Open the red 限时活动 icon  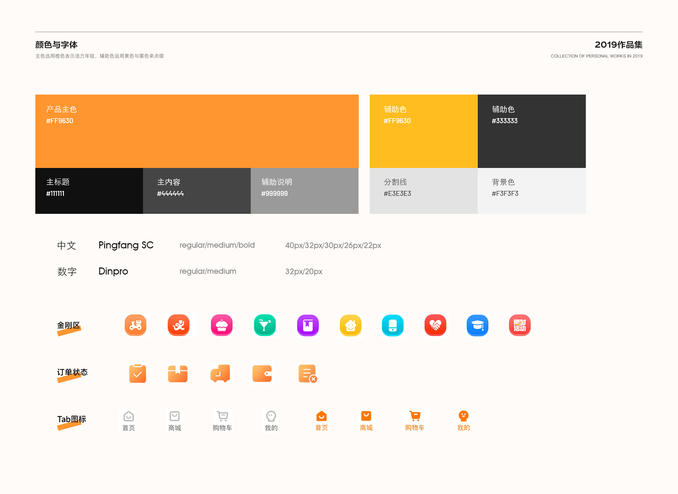tap(520, 325)
